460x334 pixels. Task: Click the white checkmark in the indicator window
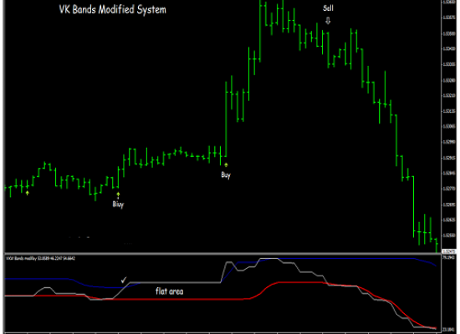[x=124, y=280]
